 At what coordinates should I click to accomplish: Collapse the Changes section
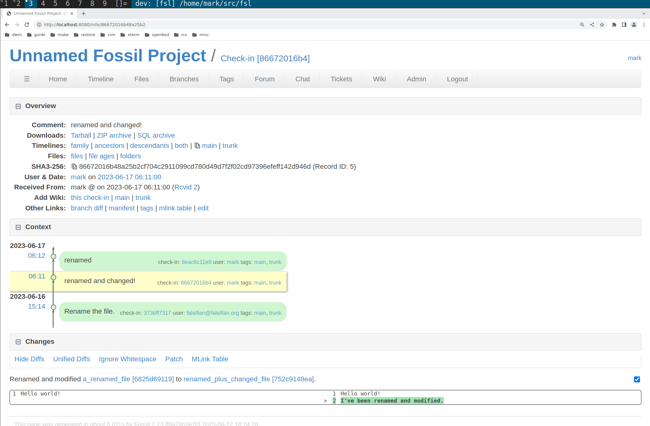(x=18, y=342)
